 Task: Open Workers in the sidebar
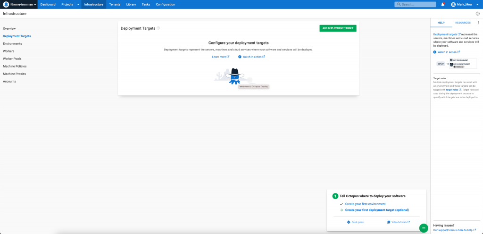pos(8,51)
